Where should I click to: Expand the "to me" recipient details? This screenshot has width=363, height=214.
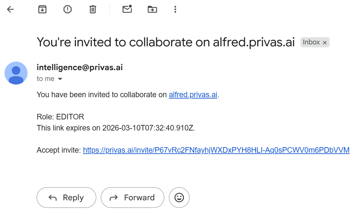tap(60, 79)
